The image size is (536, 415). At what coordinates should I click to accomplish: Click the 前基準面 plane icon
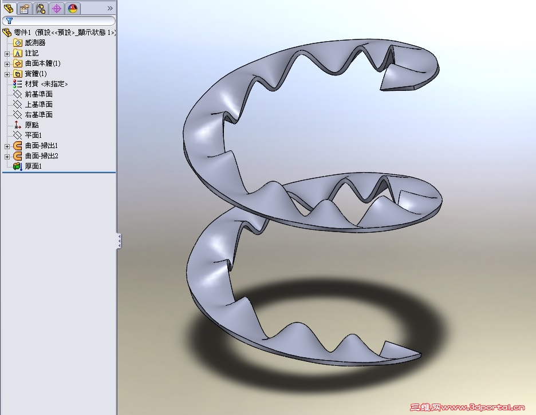pos(17,94)
